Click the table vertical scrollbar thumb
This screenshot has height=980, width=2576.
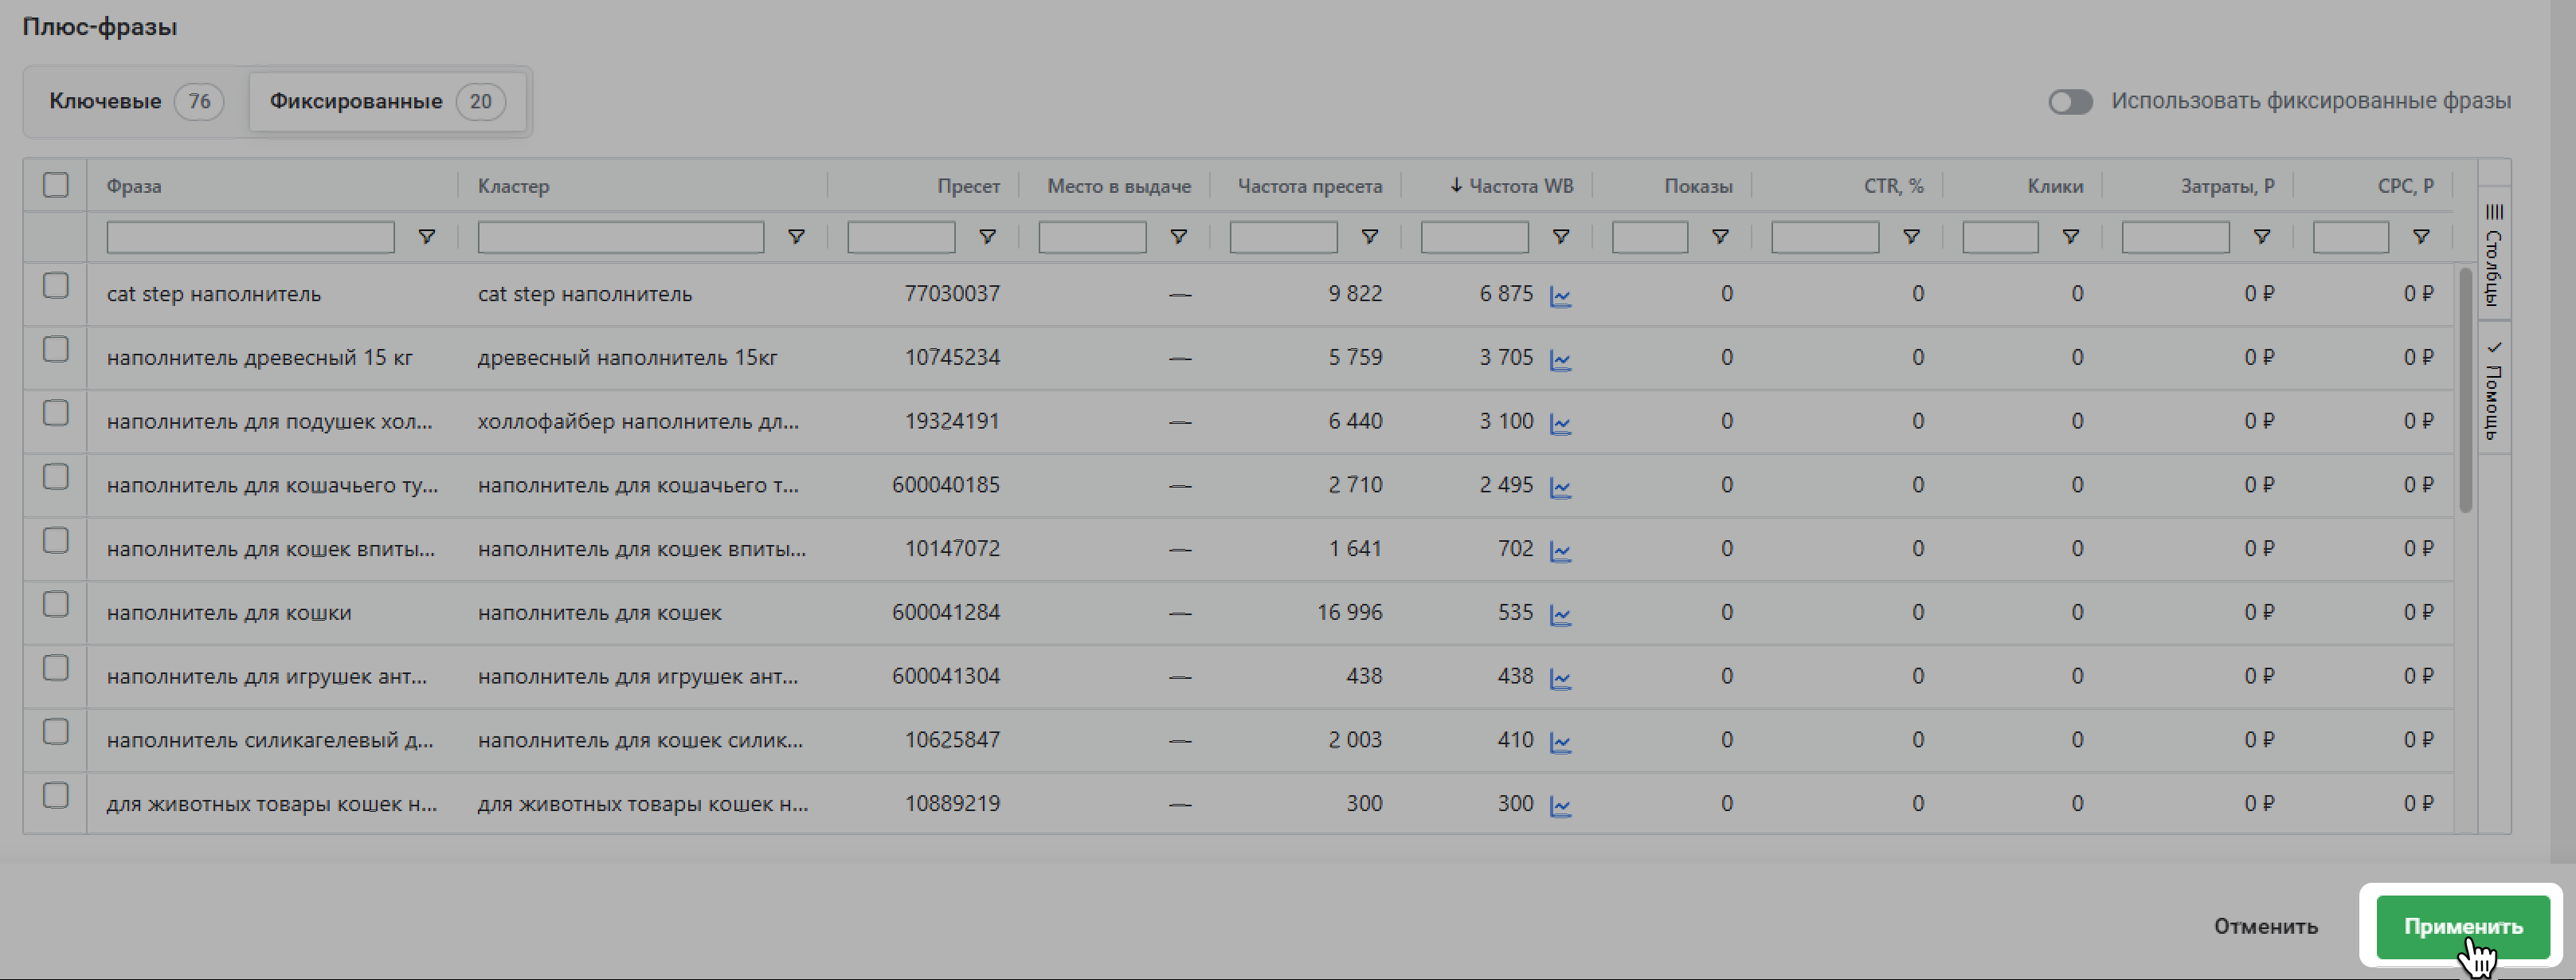pos(2465,390)
